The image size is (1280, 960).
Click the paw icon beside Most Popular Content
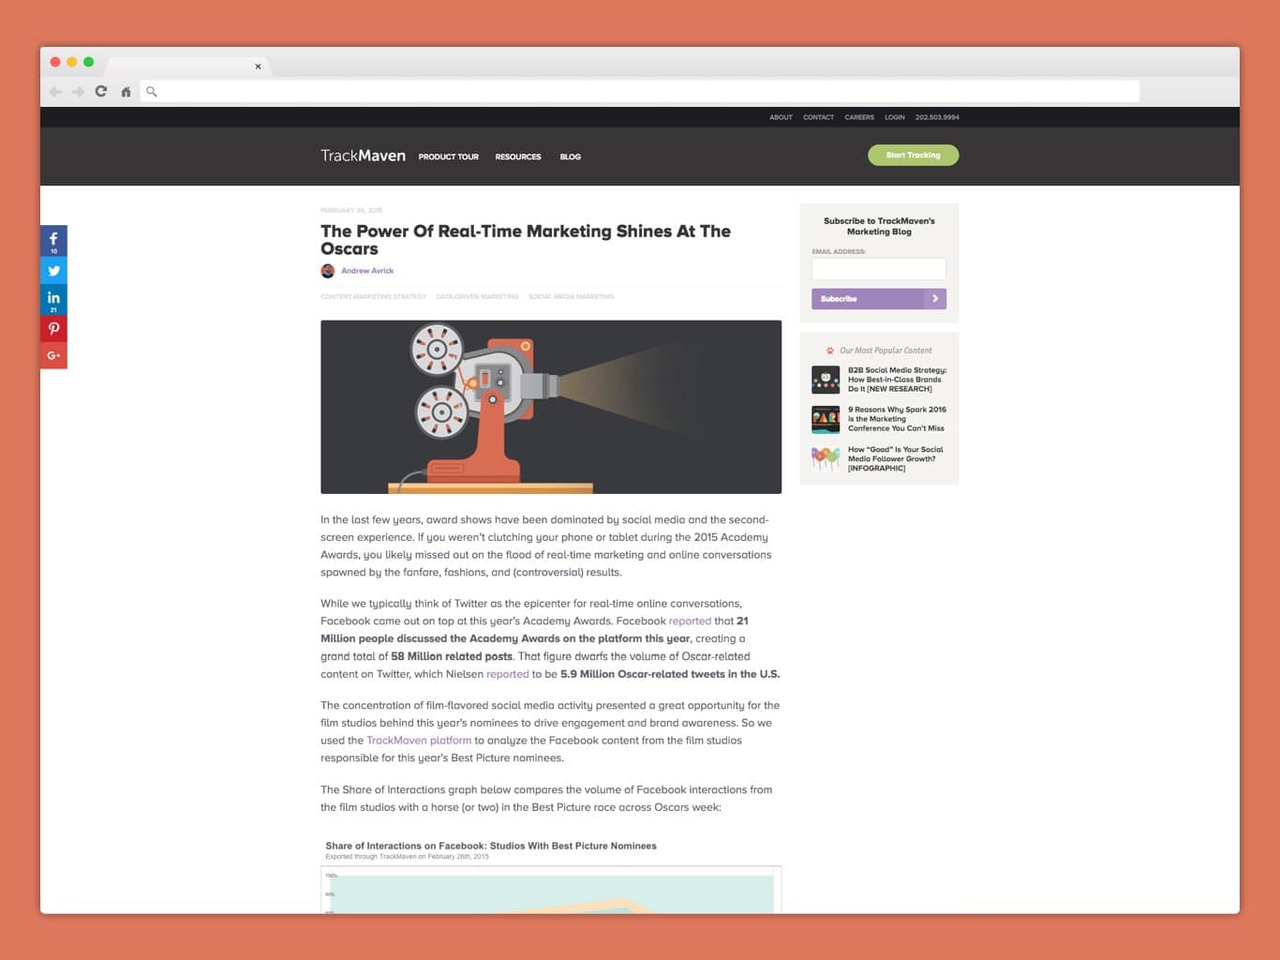(x=830, y=351)
